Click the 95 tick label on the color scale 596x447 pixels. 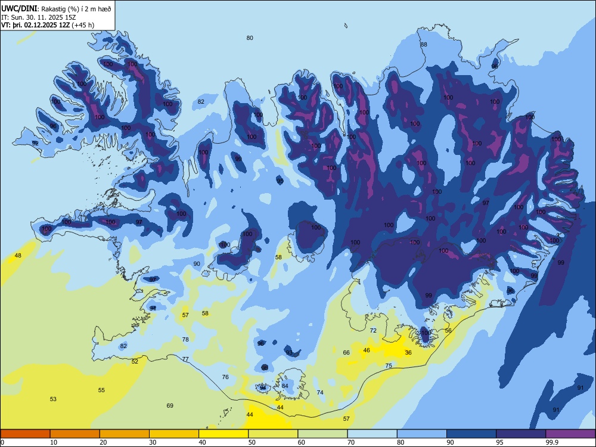499,442
